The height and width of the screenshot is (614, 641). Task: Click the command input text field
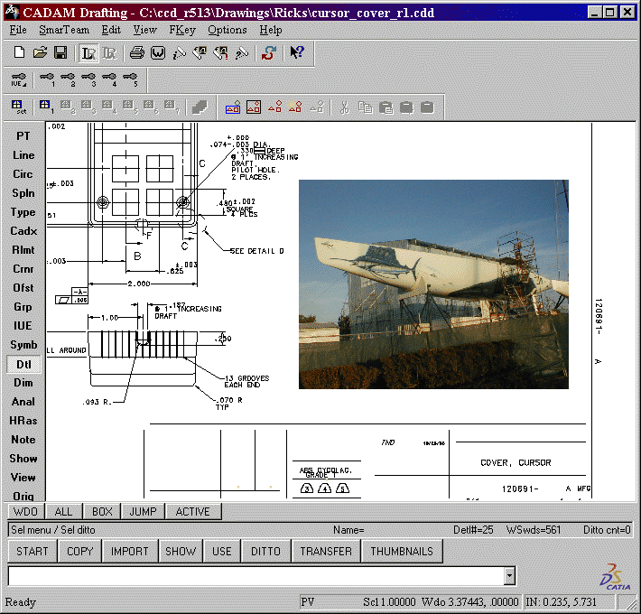[255, 575]
